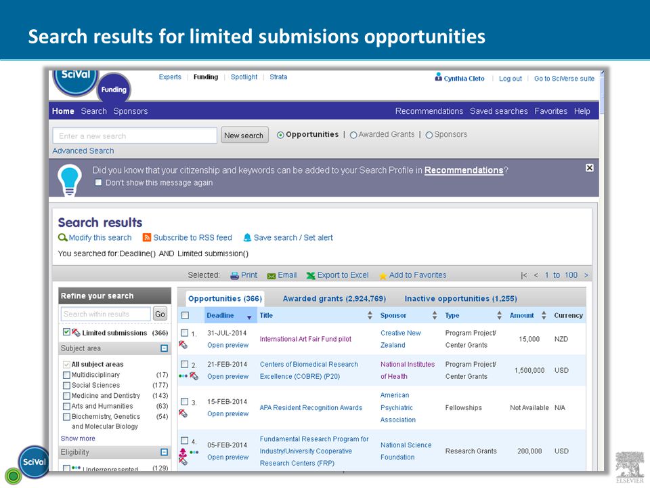Select the Opportunities radio button
Image resolution: width=650 pixels, height=488 pixels.
[280, 135]
